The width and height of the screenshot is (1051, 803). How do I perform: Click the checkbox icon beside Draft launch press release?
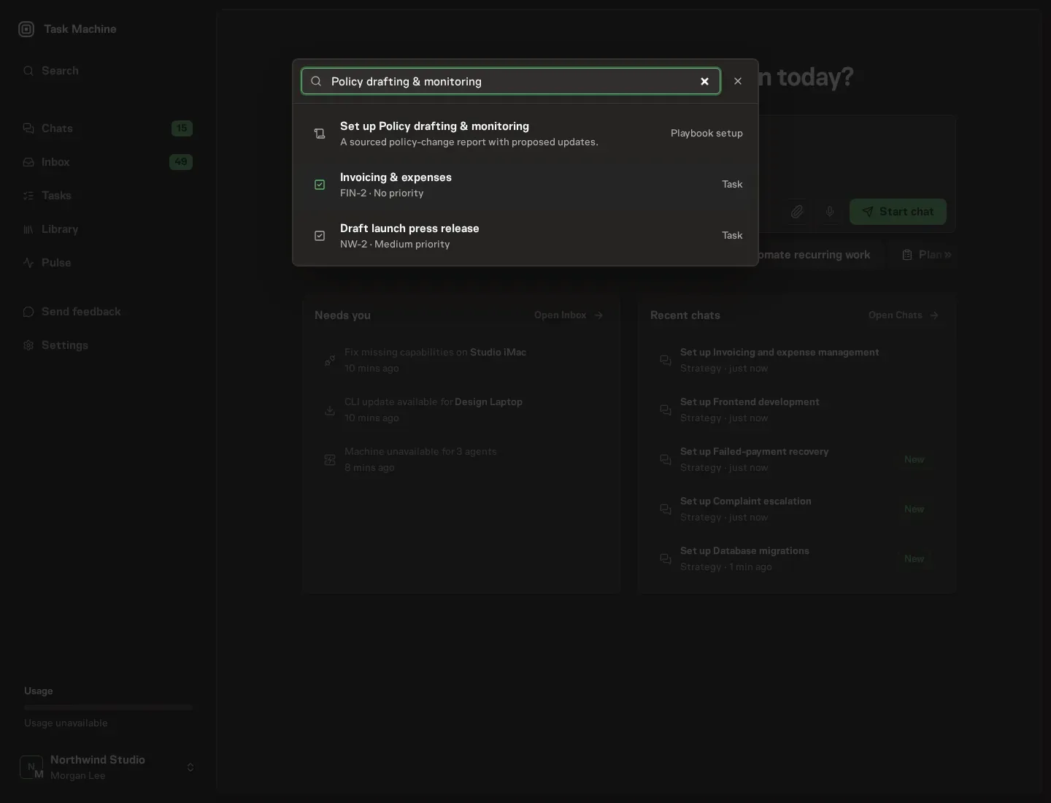pyautogui.click(x=320, y=236)
